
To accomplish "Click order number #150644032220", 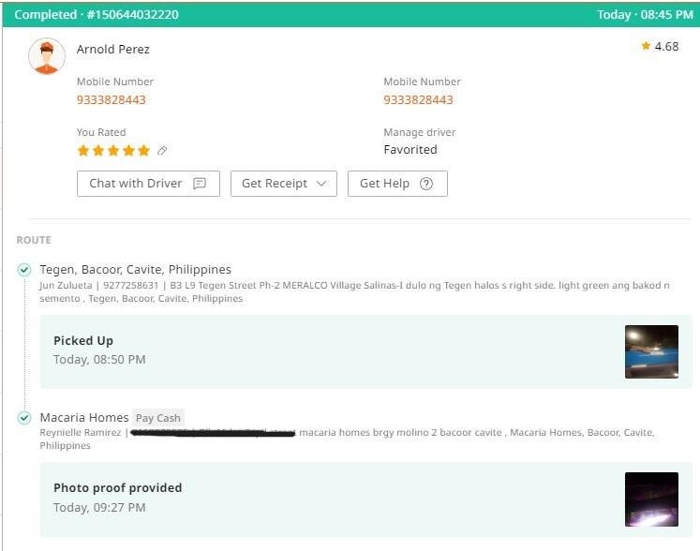I will point(133,15).
